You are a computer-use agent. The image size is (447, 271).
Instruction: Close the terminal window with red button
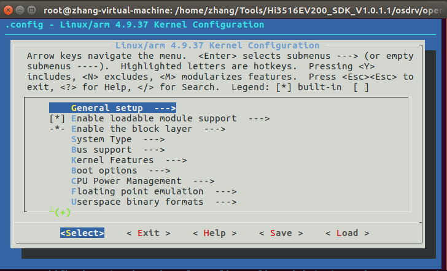[x=8, y=10]
